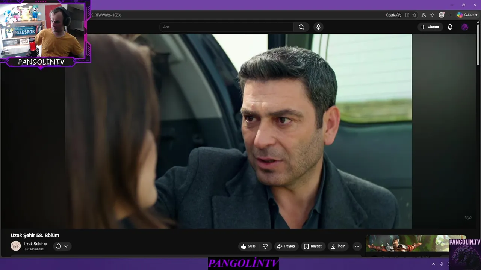Image resolution: width=481 pixels, height=270 pixels.
Task: Click the video player to pause
Action: [x=239, y=131]
